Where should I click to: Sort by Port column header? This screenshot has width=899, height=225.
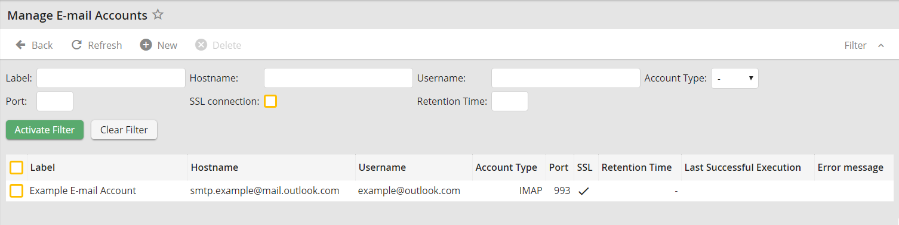[x=559, y=168]
